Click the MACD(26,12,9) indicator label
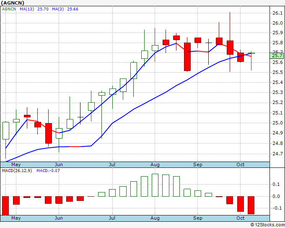 17,171
